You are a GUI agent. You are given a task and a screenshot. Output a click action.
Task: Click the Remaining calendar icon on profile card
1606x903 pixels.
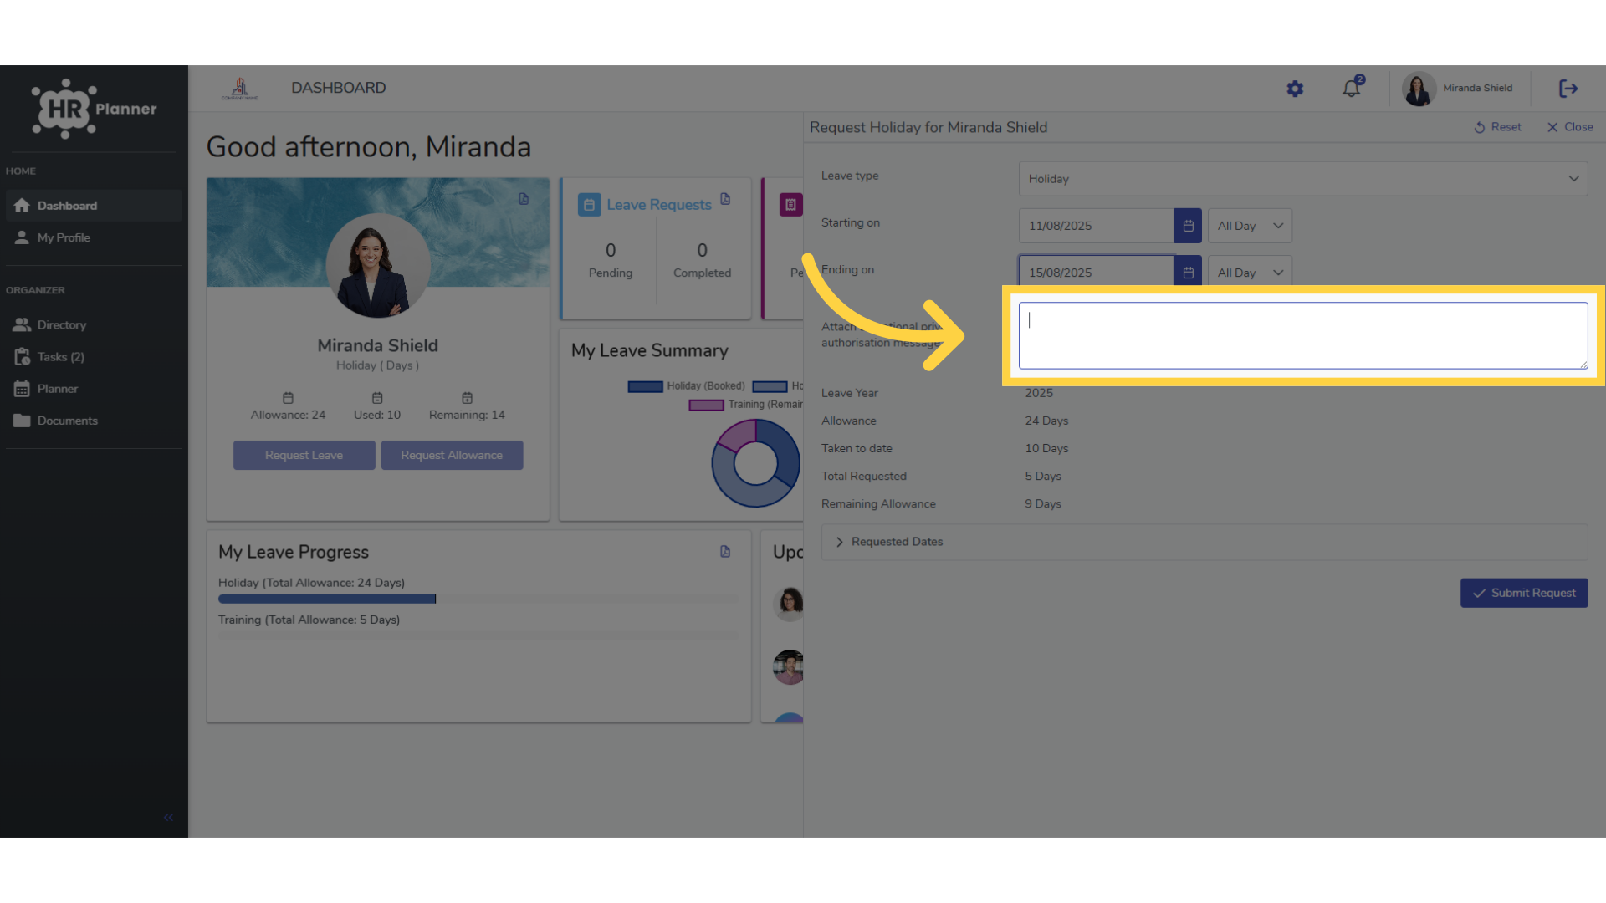[467, 398]
